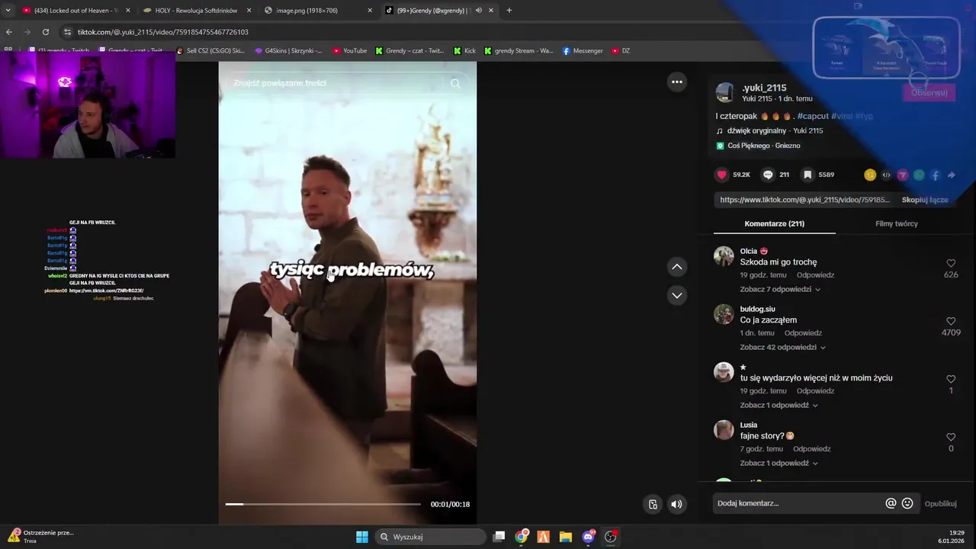Click the 'Znajdź powiązane treści' search field

click(335, 83)
